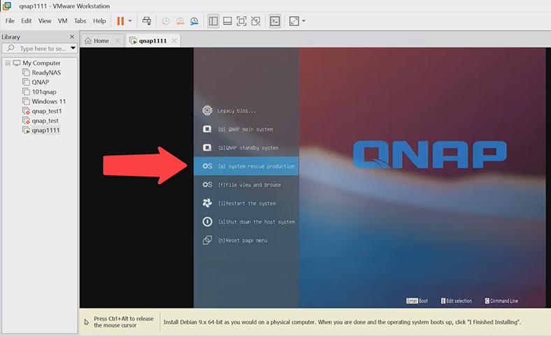
Task: Close the qnap1111 tab
Action: point(174,40)
